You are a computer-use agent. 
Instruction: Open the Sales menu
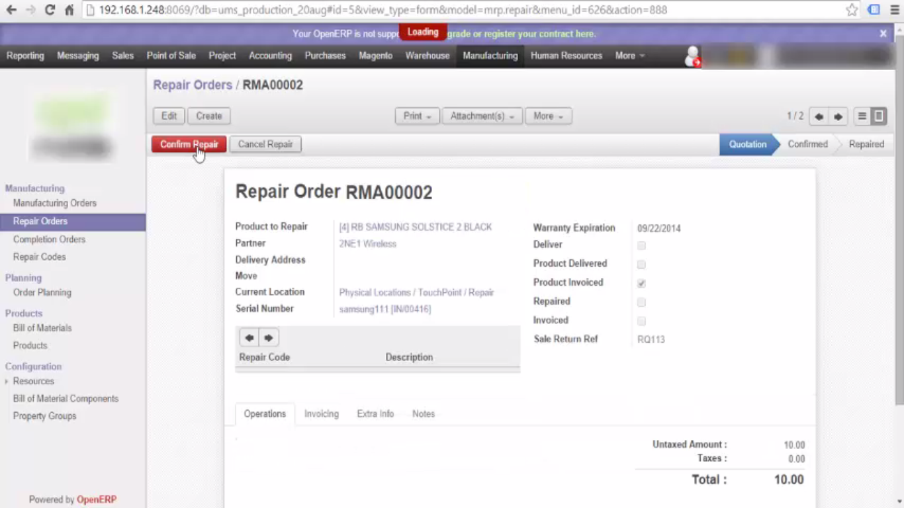(x=122, y=56)
